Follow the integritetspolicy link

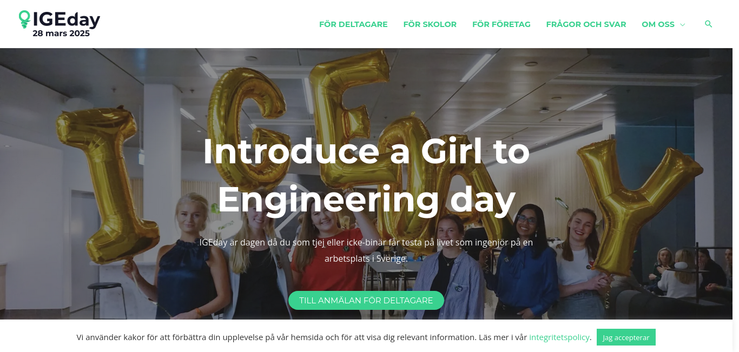pos(559,337)
